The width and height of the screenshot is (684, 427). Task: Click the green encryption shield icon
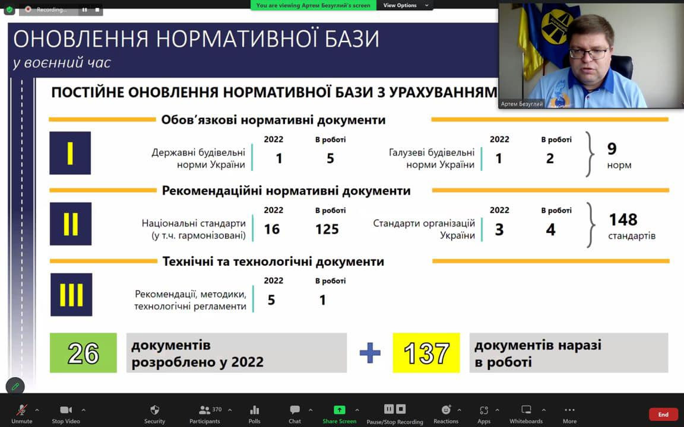click(x=9, y=9)
